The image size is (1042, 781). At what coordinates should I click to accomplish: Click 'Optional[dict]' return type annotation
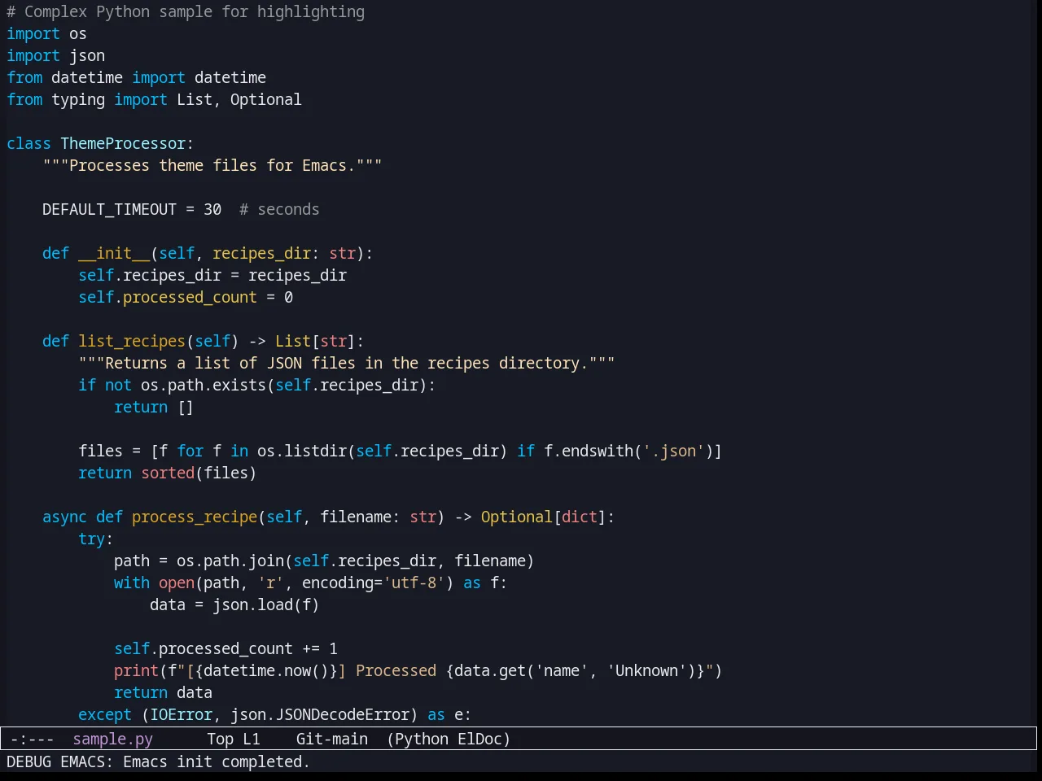tap(544, 517)
